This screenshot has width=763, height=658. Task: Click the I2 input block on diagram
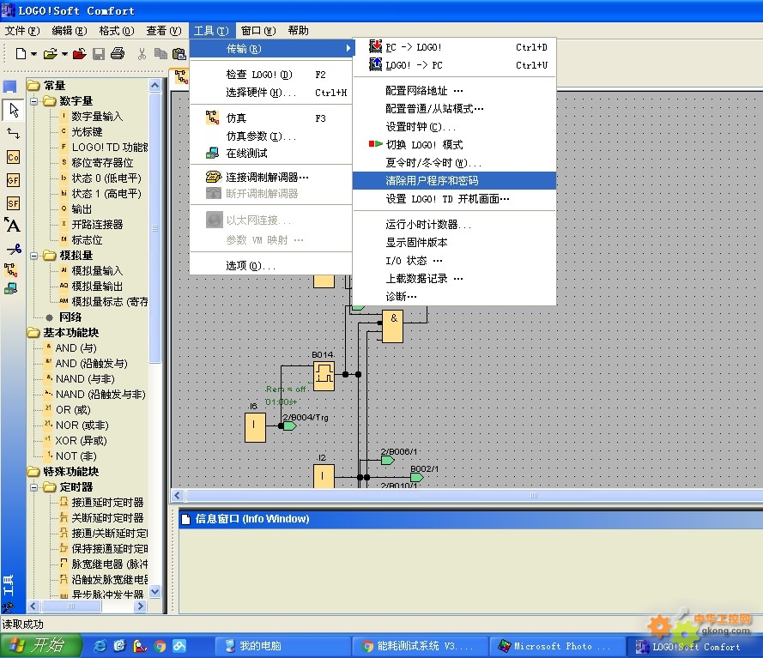click(x=324, y=476)
